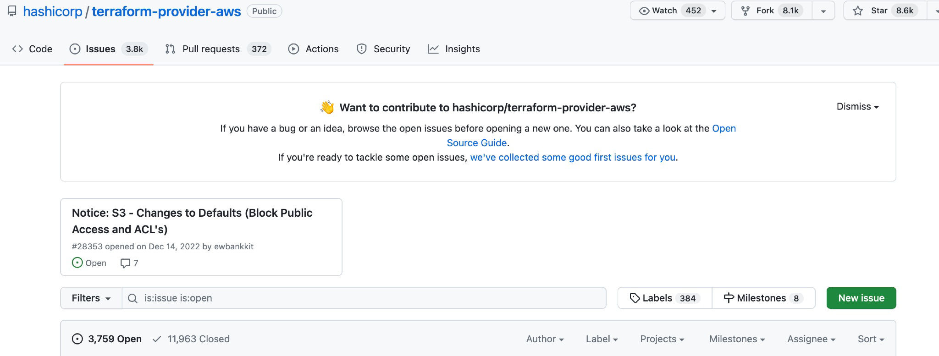
Task: Click the repository book icon
Action: pos(12,11)
